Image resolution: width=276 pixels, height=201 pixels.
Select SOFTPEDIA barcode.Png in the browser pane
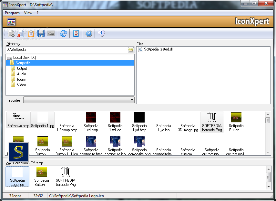tap(212, 122)
